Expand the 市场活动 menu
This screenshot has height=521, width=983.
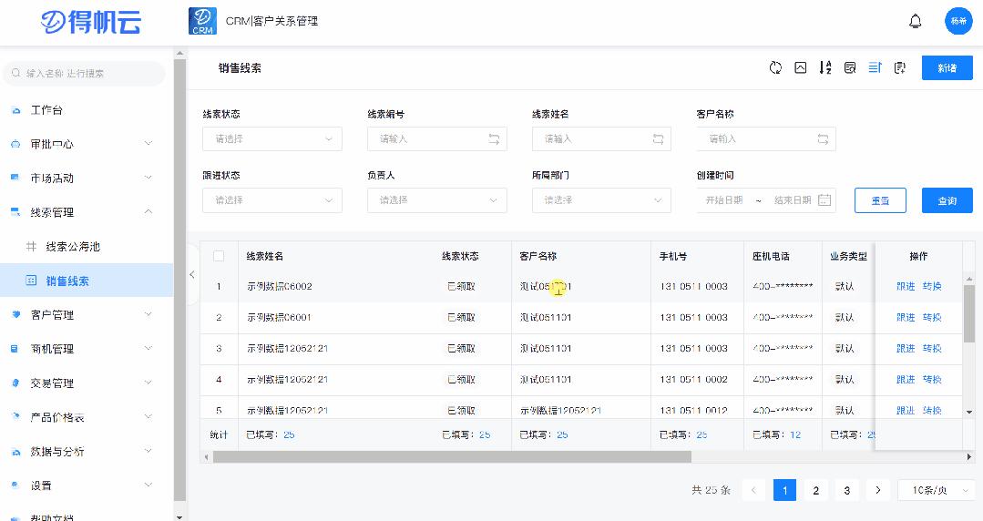87,178
